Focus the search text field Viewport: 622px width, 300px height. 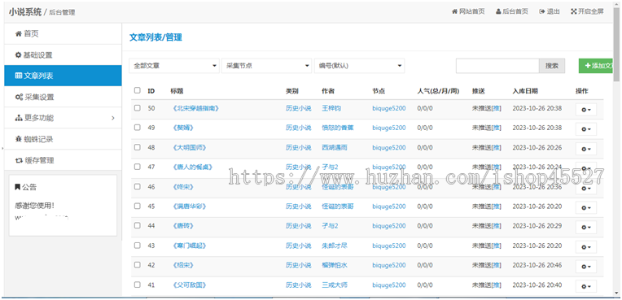(497, 66)
